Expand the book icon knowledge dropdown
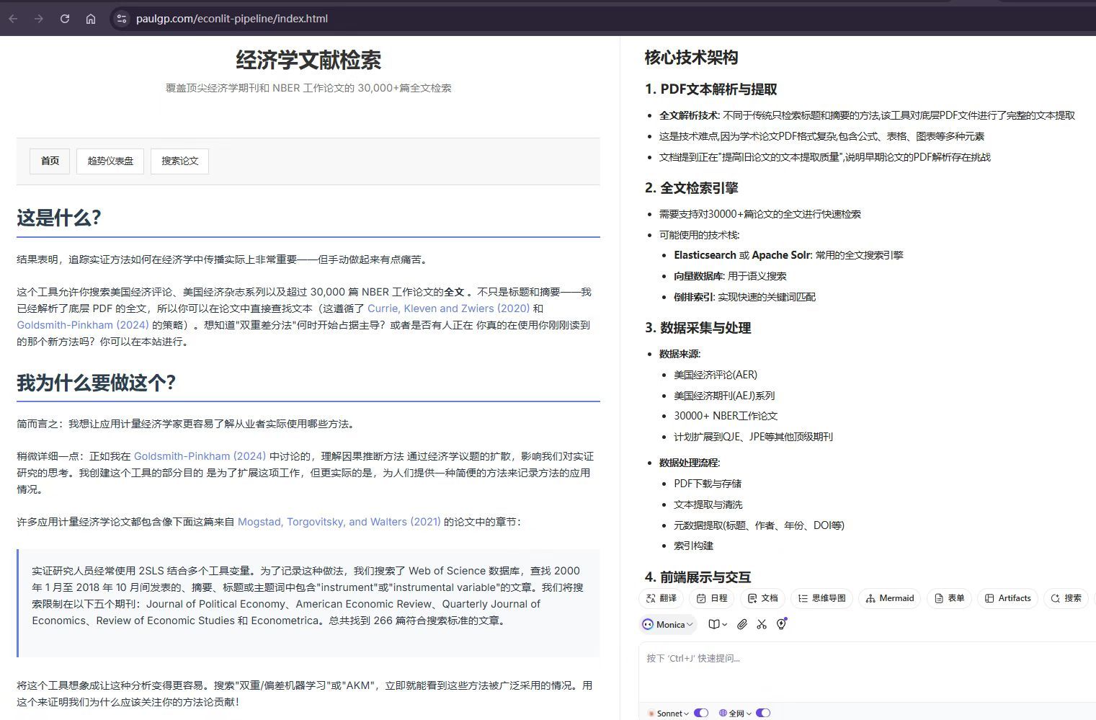 717,624
